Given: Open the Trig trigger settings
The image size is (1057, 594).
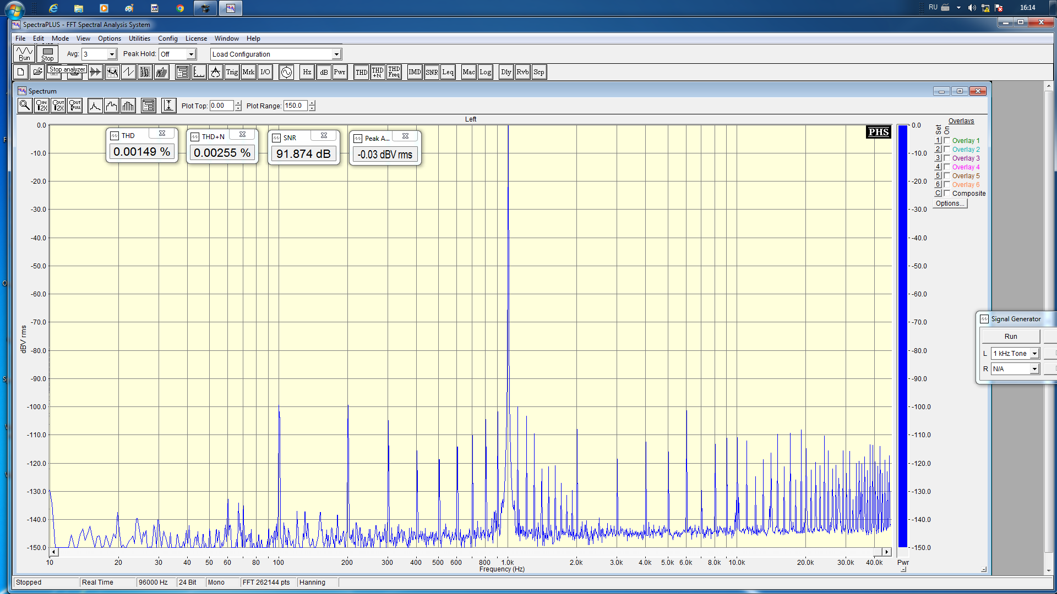Looking at the screenshot, I should pyautogui.click(x=232, y=72).
